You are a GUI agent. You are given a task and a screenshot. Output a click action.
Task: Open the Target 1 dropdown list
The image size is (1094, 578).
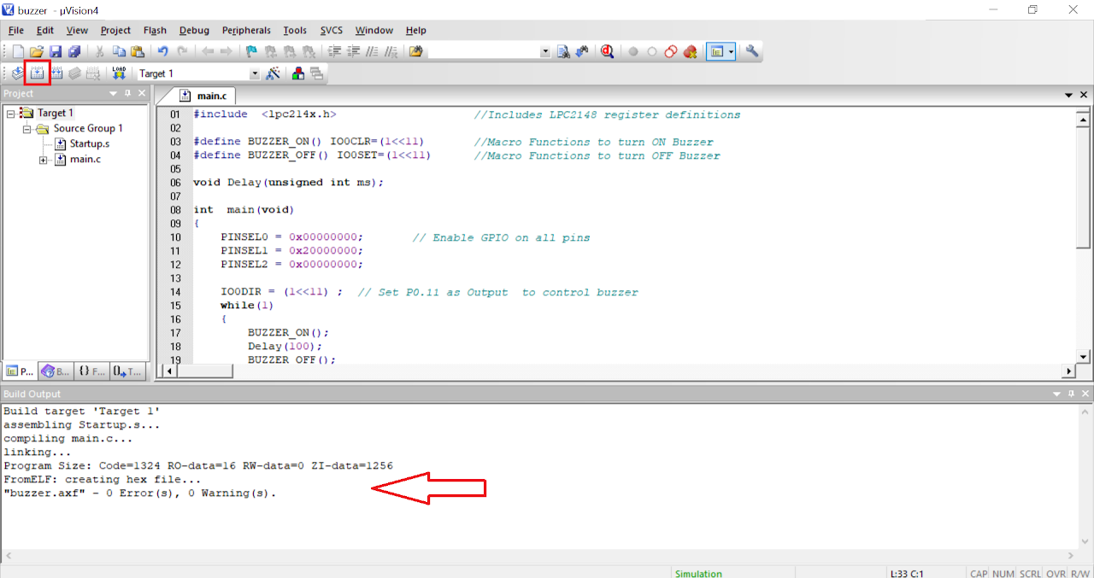click(x=254, y=74)
